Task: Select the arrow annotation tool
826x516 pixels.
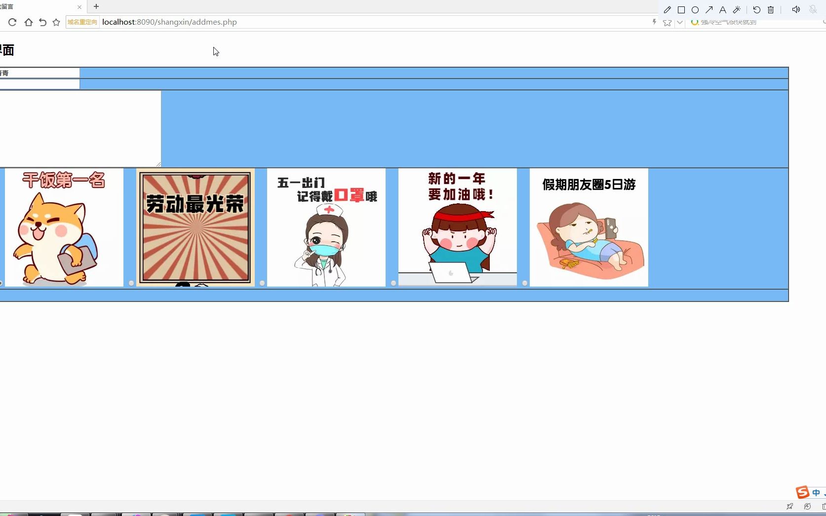Action: coord(708,10)
